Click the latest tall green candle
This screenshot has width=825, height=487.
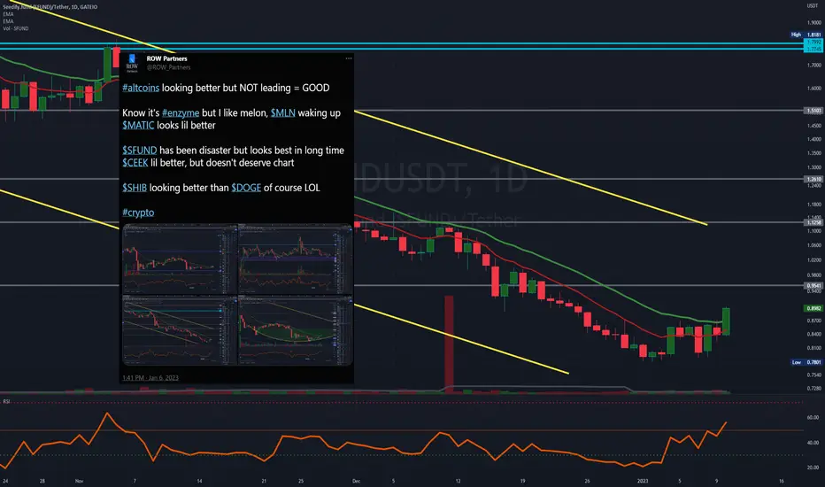tap(726, 321)
